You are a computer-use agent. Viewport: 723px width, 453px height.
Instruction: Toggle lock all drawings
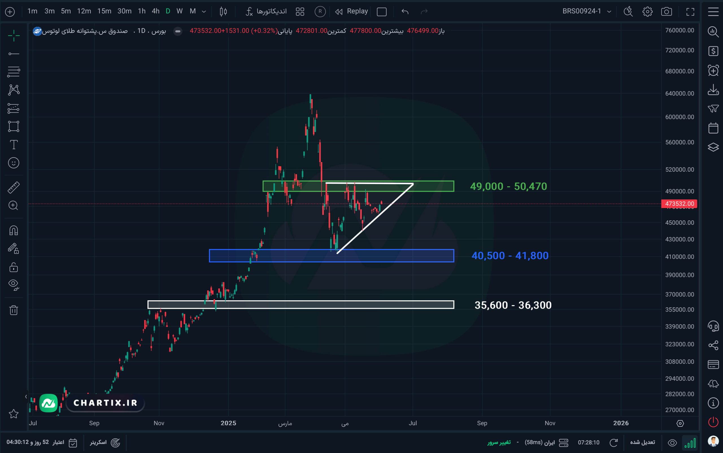coord(14,267)
